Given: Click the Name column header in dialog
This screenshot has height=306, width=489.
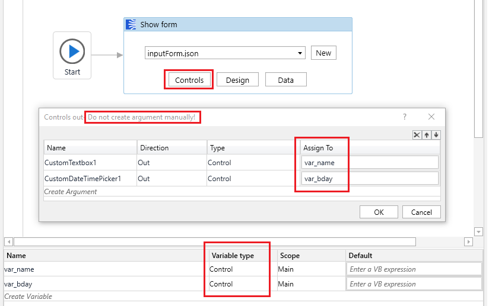Looking at the screenshot, I should 90,148.
